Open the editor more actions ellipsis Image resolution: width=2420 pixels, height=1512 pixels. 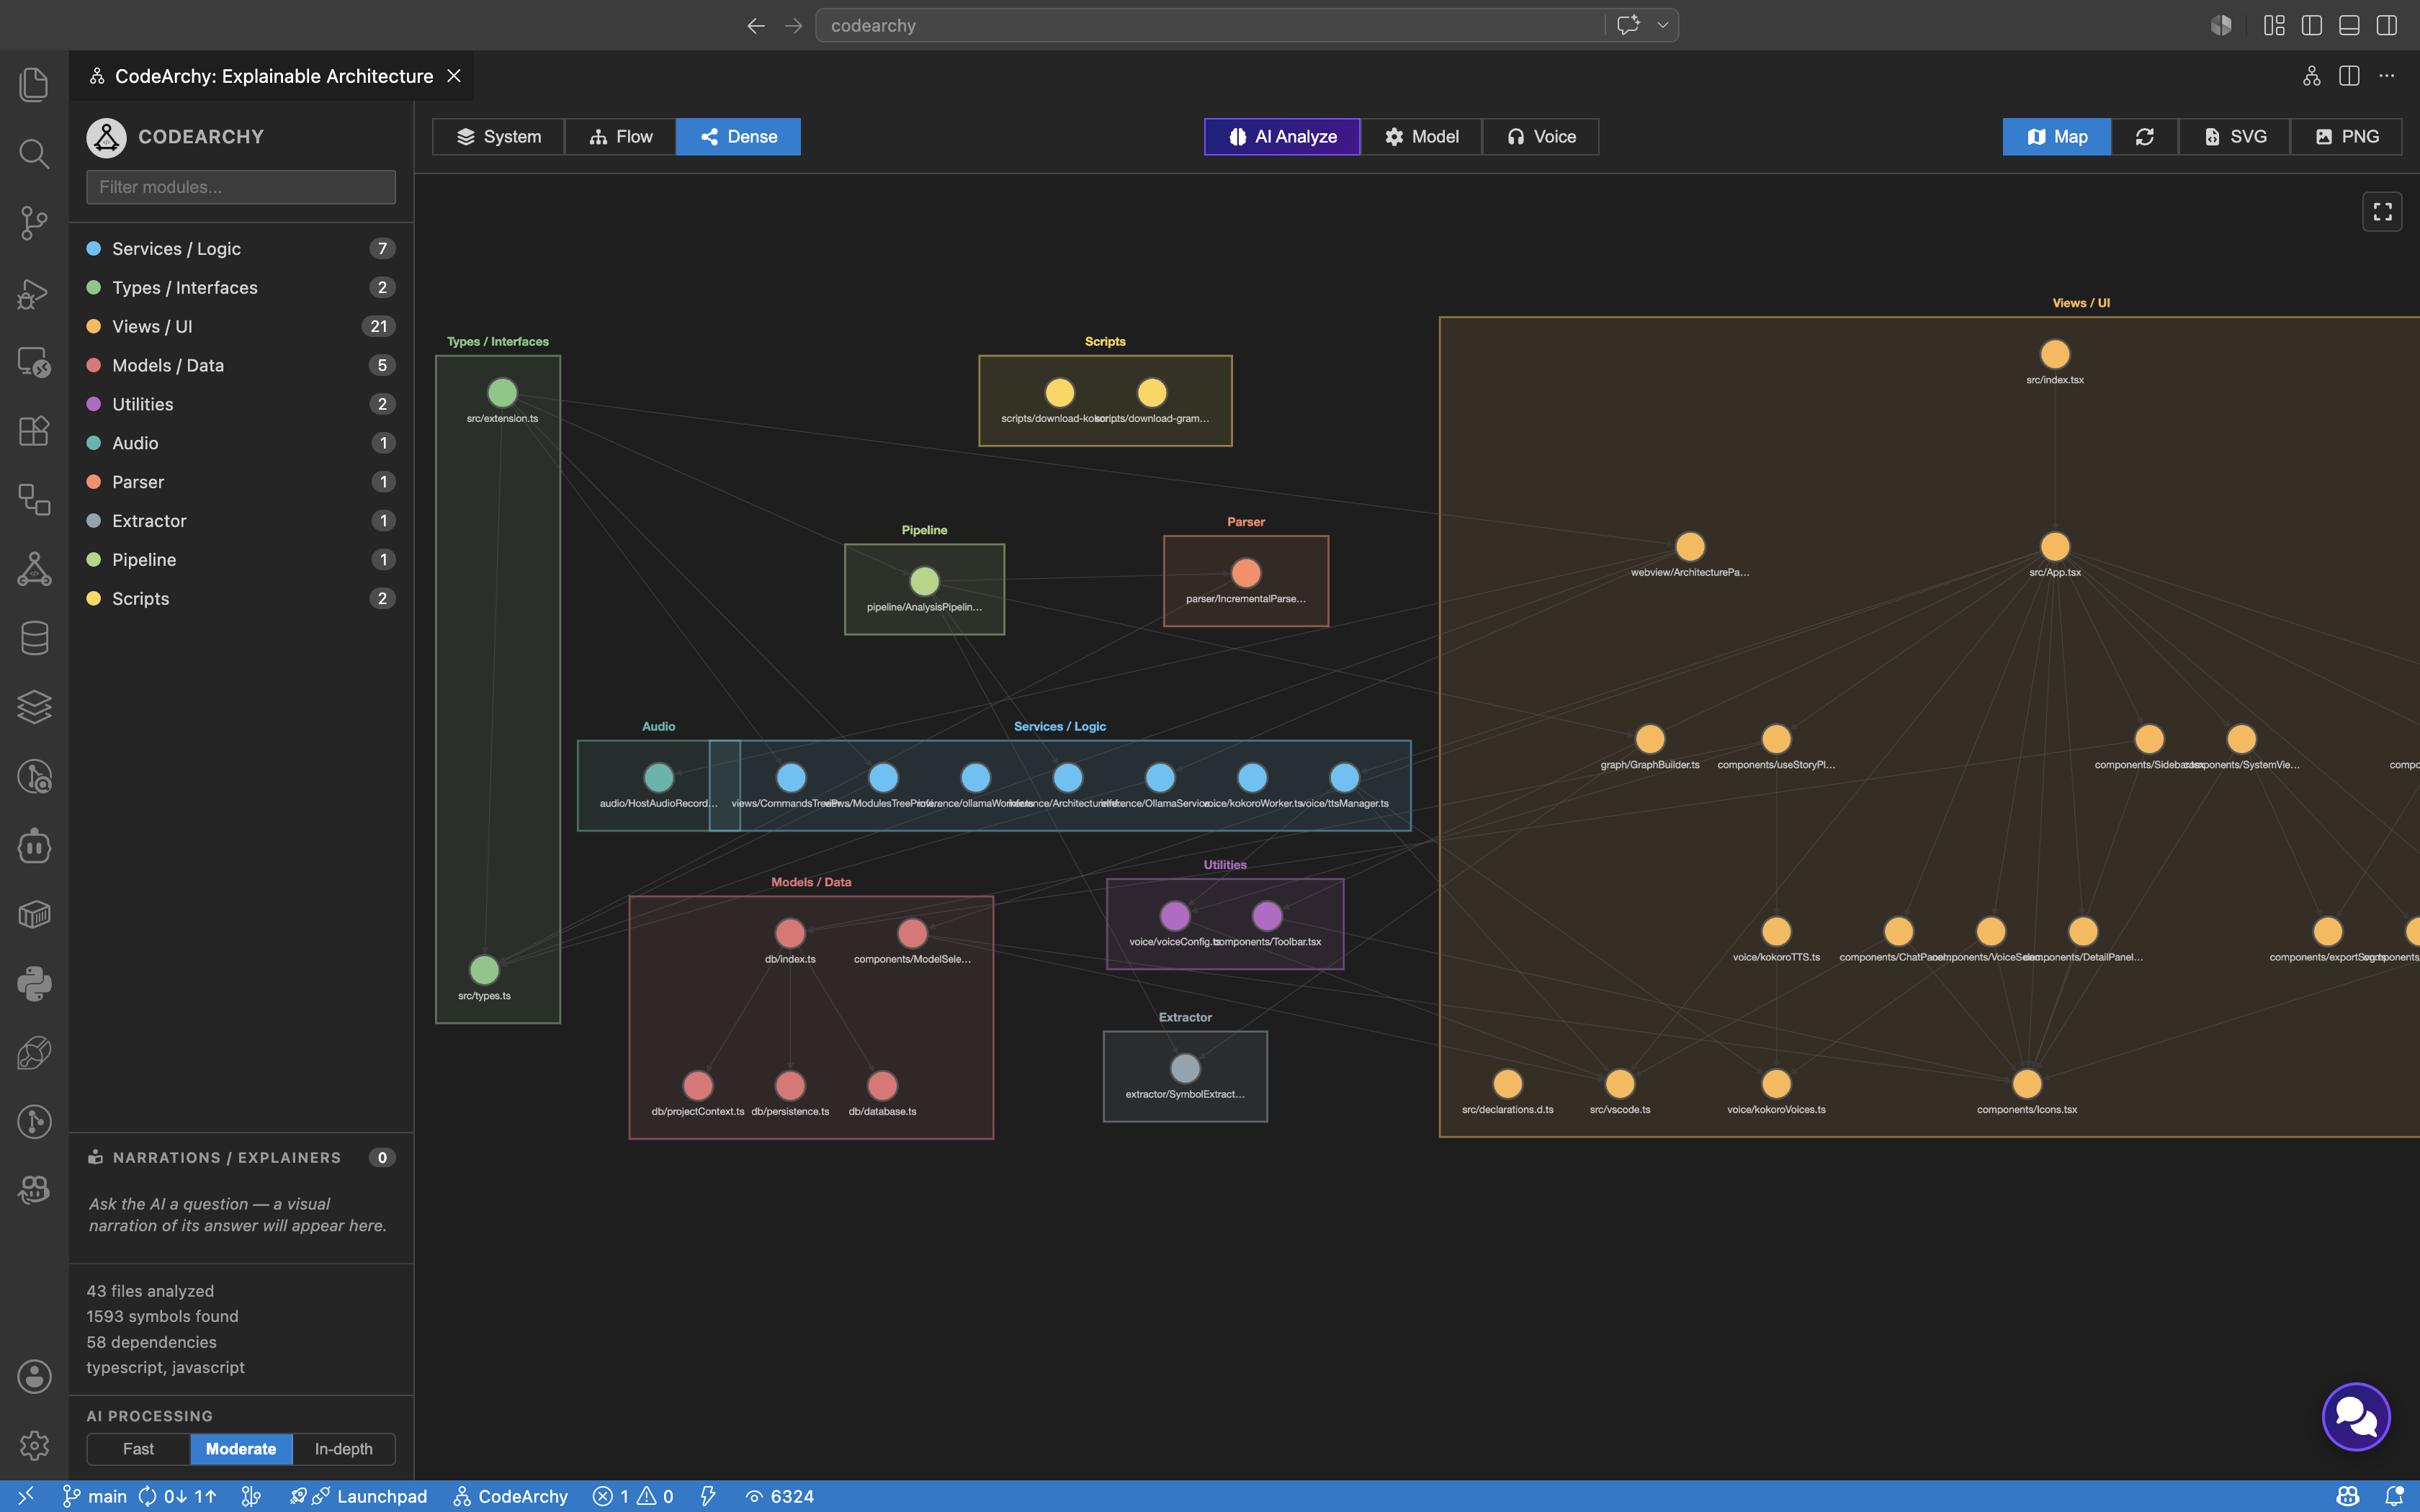click(2387, 76)
